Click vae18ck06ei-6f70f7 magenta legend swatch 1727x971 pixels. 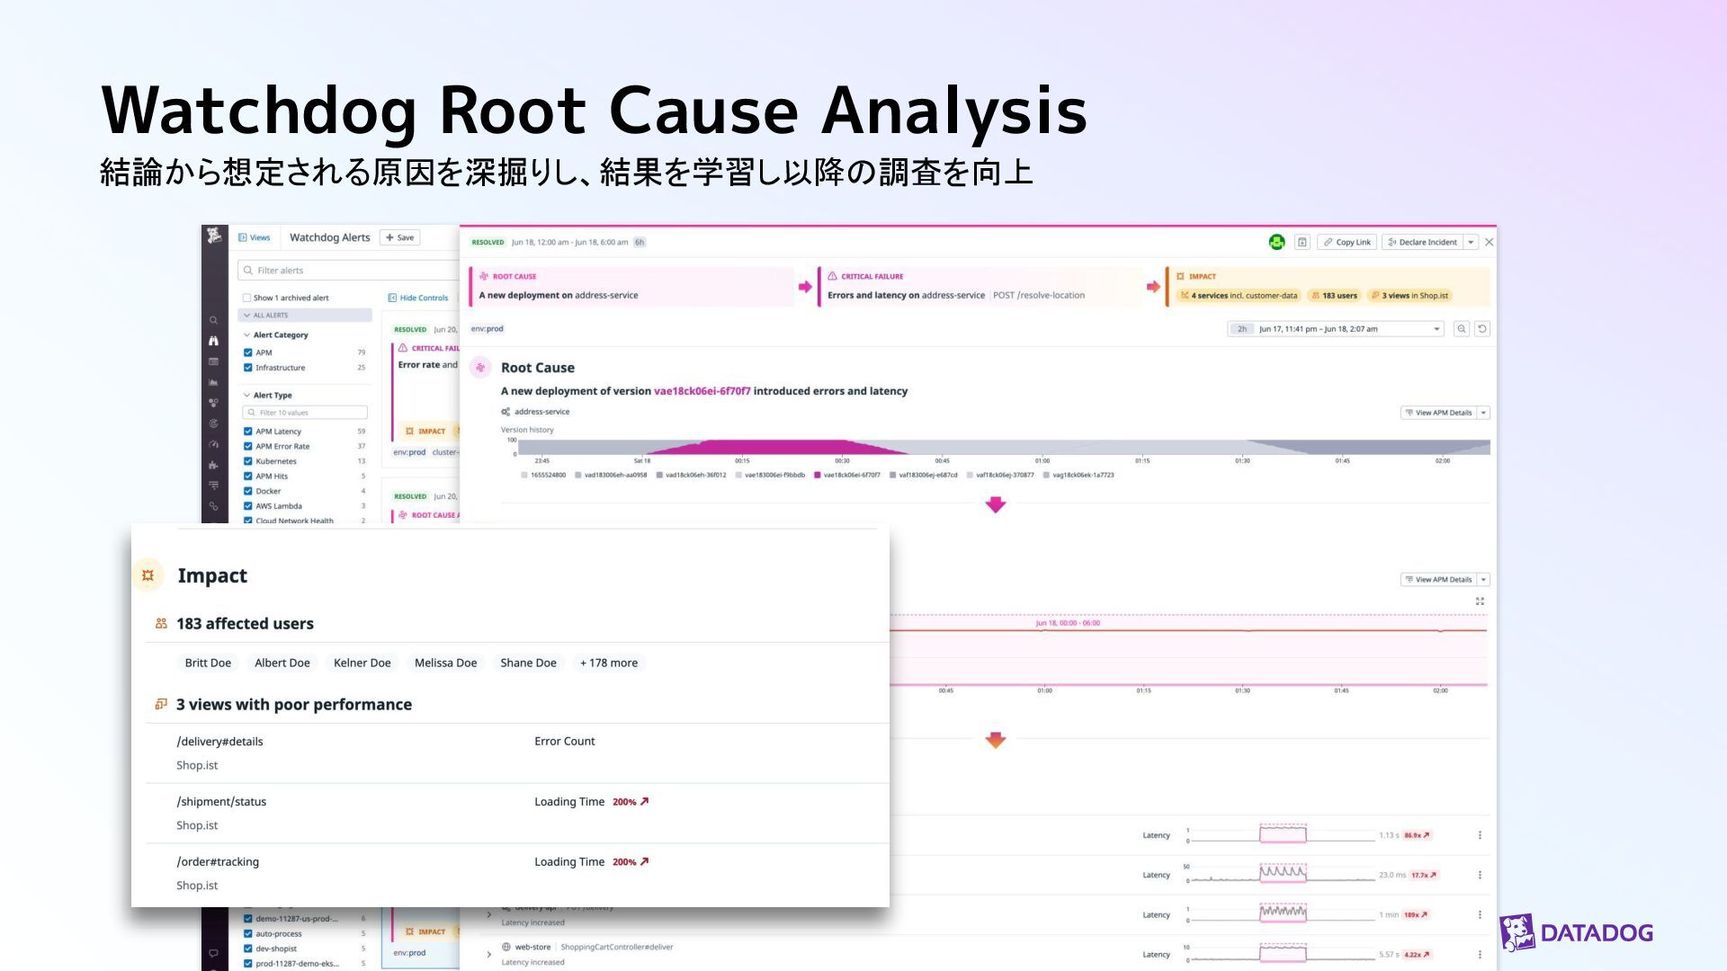click(817, 475)
